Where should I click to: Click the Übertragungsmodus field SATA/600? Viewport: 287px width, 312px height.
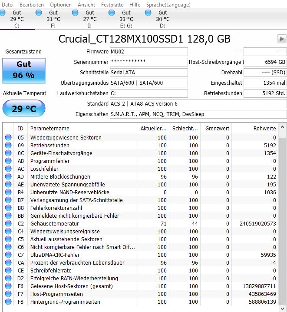pyautogui.click(x=148, y=83)
